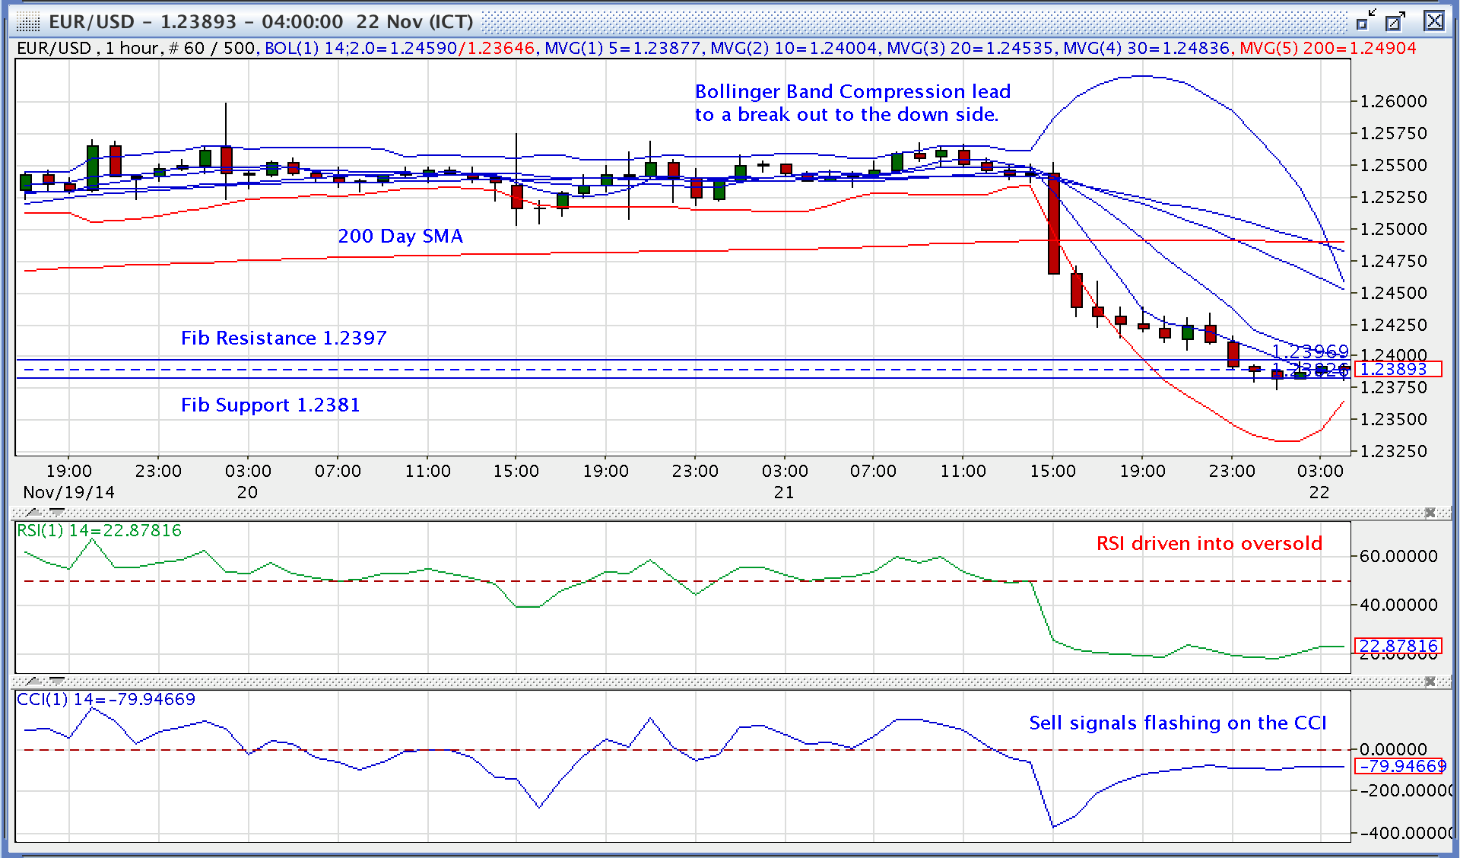The width and height of the screenshot is (1460, 858).
Task: Select the '200 Day SMA' annotation
Action: point(401,236)
